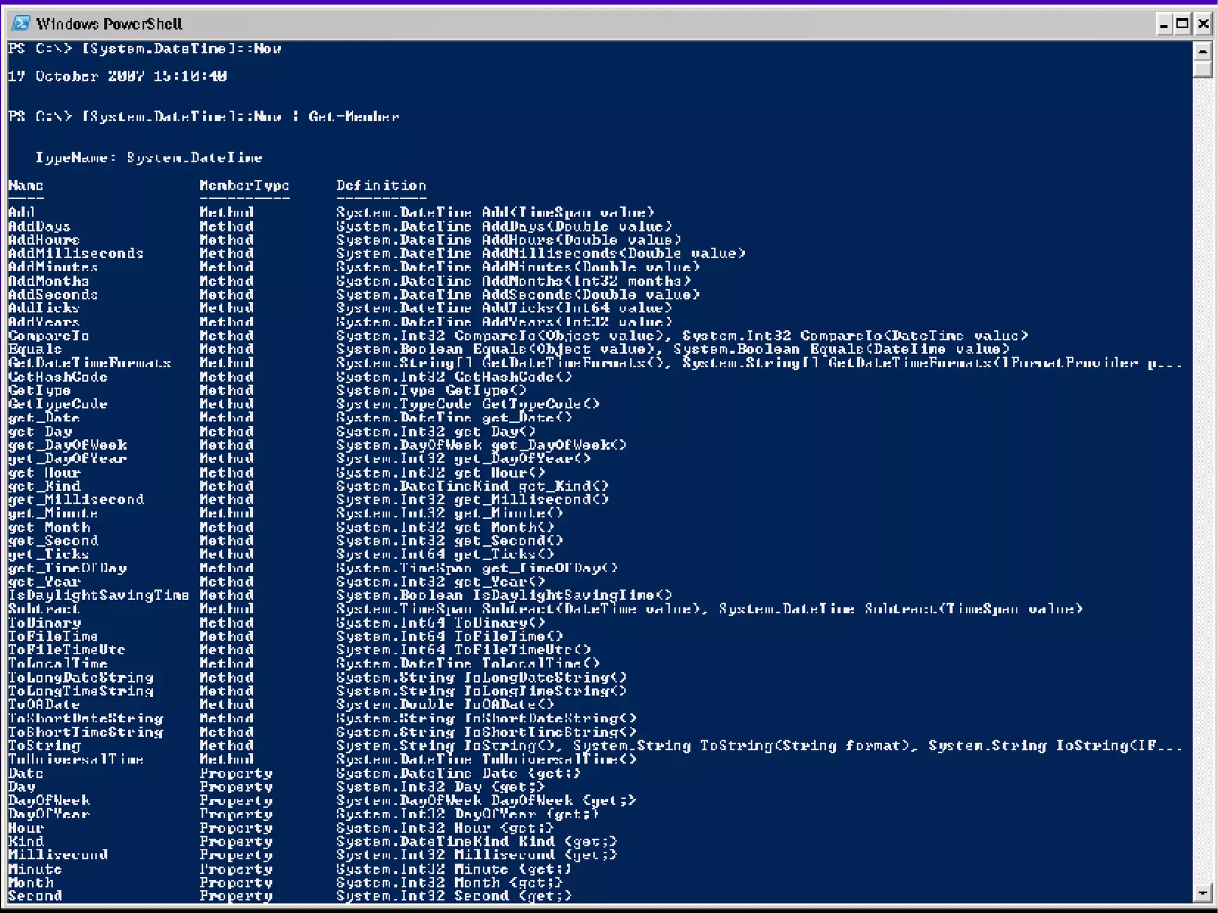Viewport: 1218px width, 913px height.
Task: Click the ToUniversalTime method name
Action: point(76,760)
